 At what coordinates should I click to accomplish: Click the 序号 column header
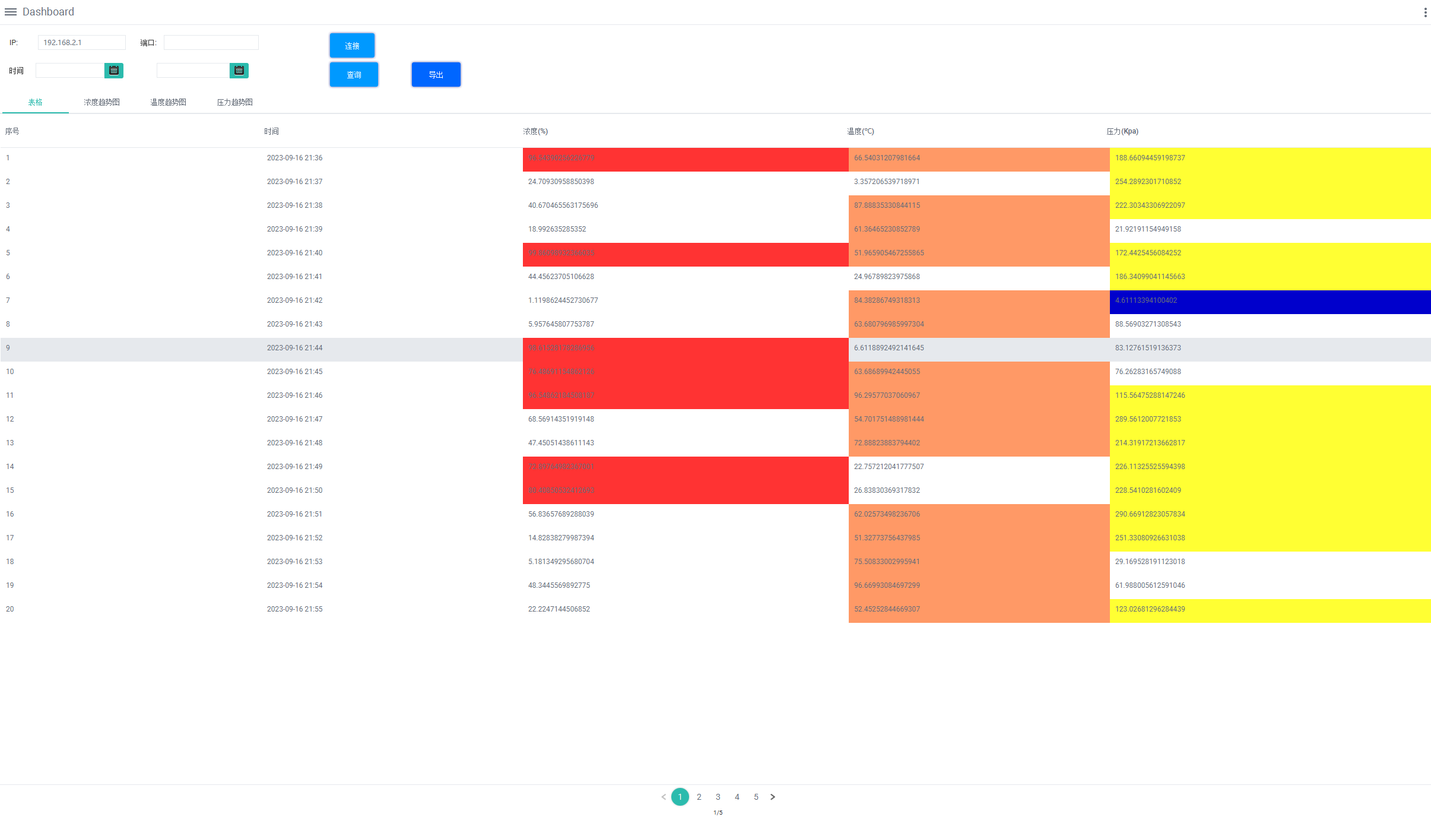pos(12,131)
